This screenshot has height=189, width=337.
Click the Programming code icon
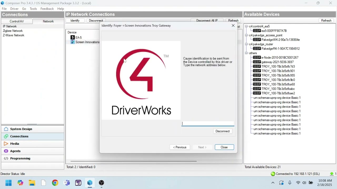point(6,158)
